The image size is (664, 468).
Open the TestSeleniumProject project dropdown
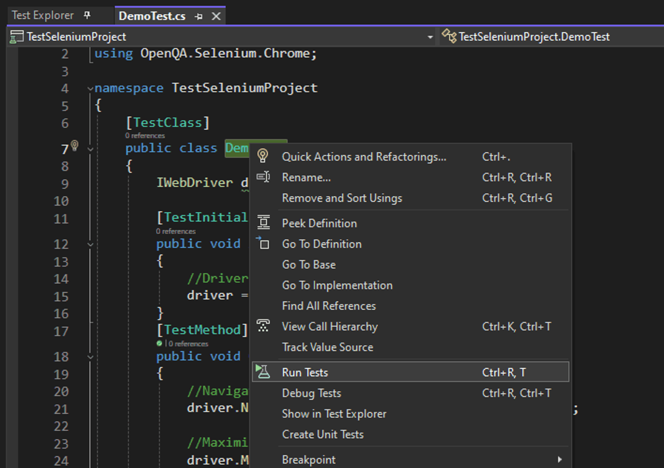coord(430,37)
